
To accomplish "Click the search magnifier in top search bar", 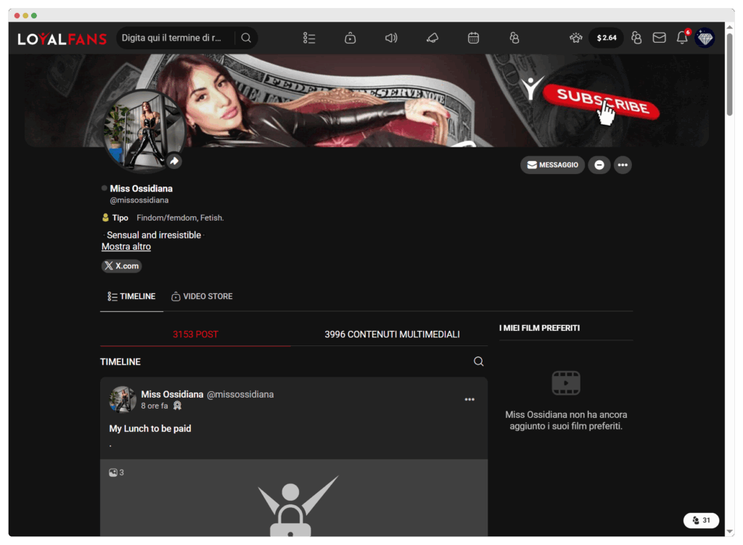I will [246, 38].
